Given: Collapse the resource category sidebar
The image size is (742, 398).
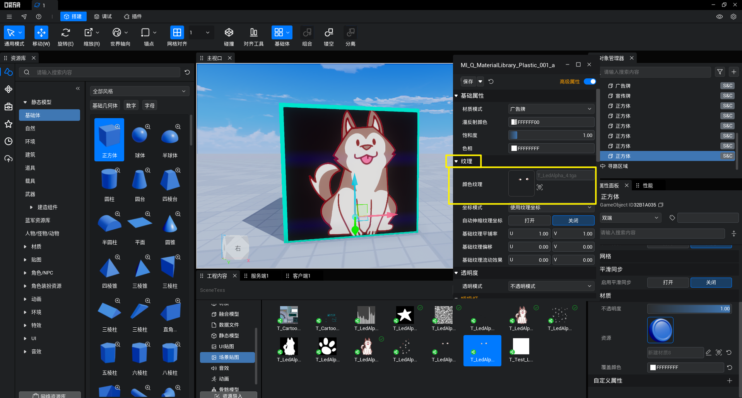Looking at the screenshot, I should tap(78, 88).
